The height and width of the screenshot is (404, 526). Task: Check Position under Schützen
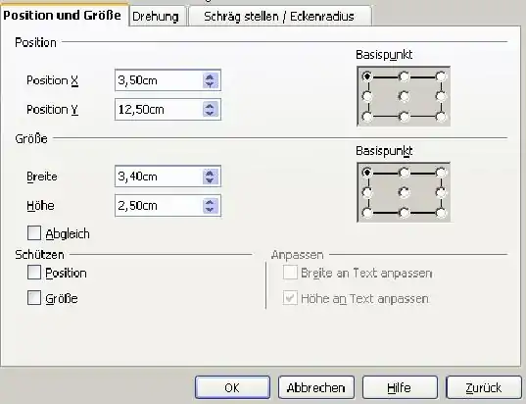coord(34,273)
